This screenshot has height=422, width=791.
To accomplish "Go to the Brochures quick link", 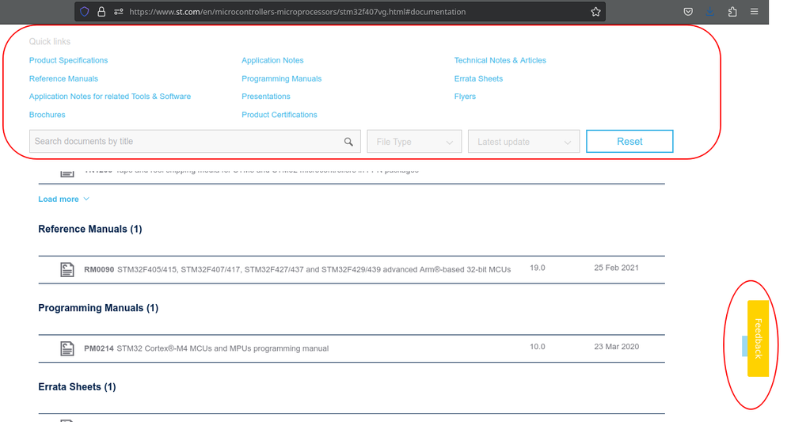I will click(47, 115).
